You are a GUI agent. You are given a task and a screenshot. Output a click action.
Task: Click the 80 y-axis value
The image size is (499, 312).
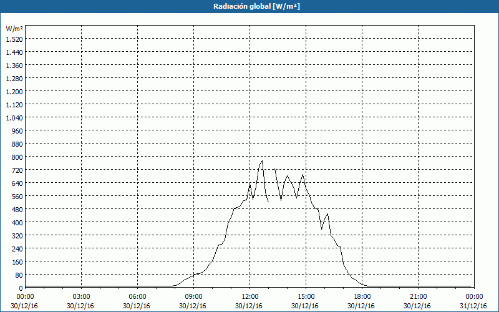click(19, 275)
